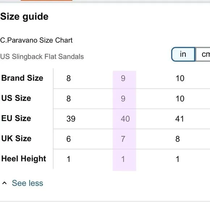This screenshot has height=210, width=210.
Task: Collapse size guide with chevron icon
Action: tap(4, 183)
